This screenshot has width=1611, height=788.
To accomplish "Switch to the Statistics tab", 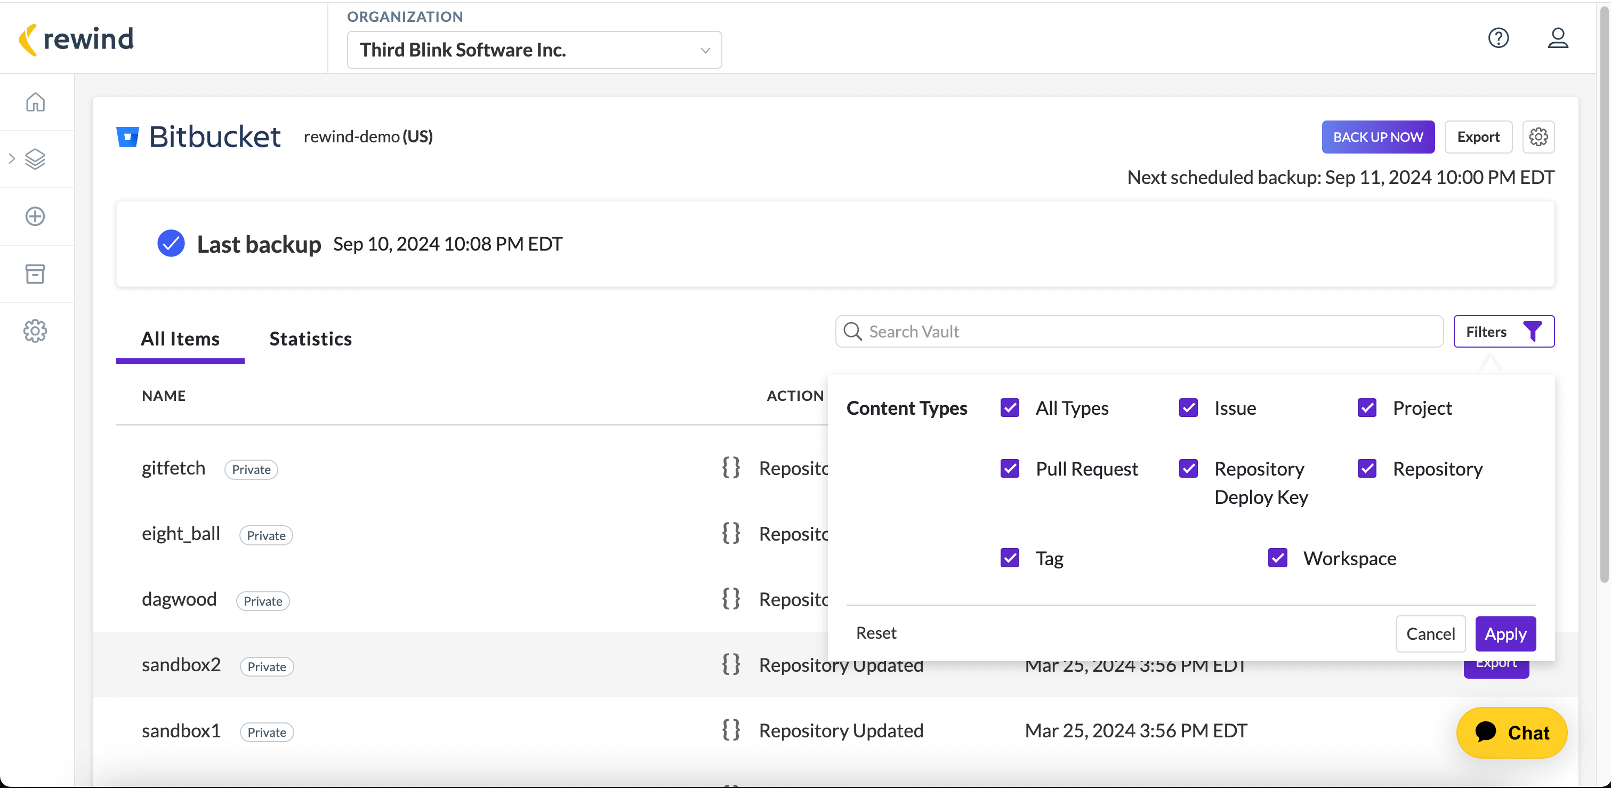I will [310, 339].
